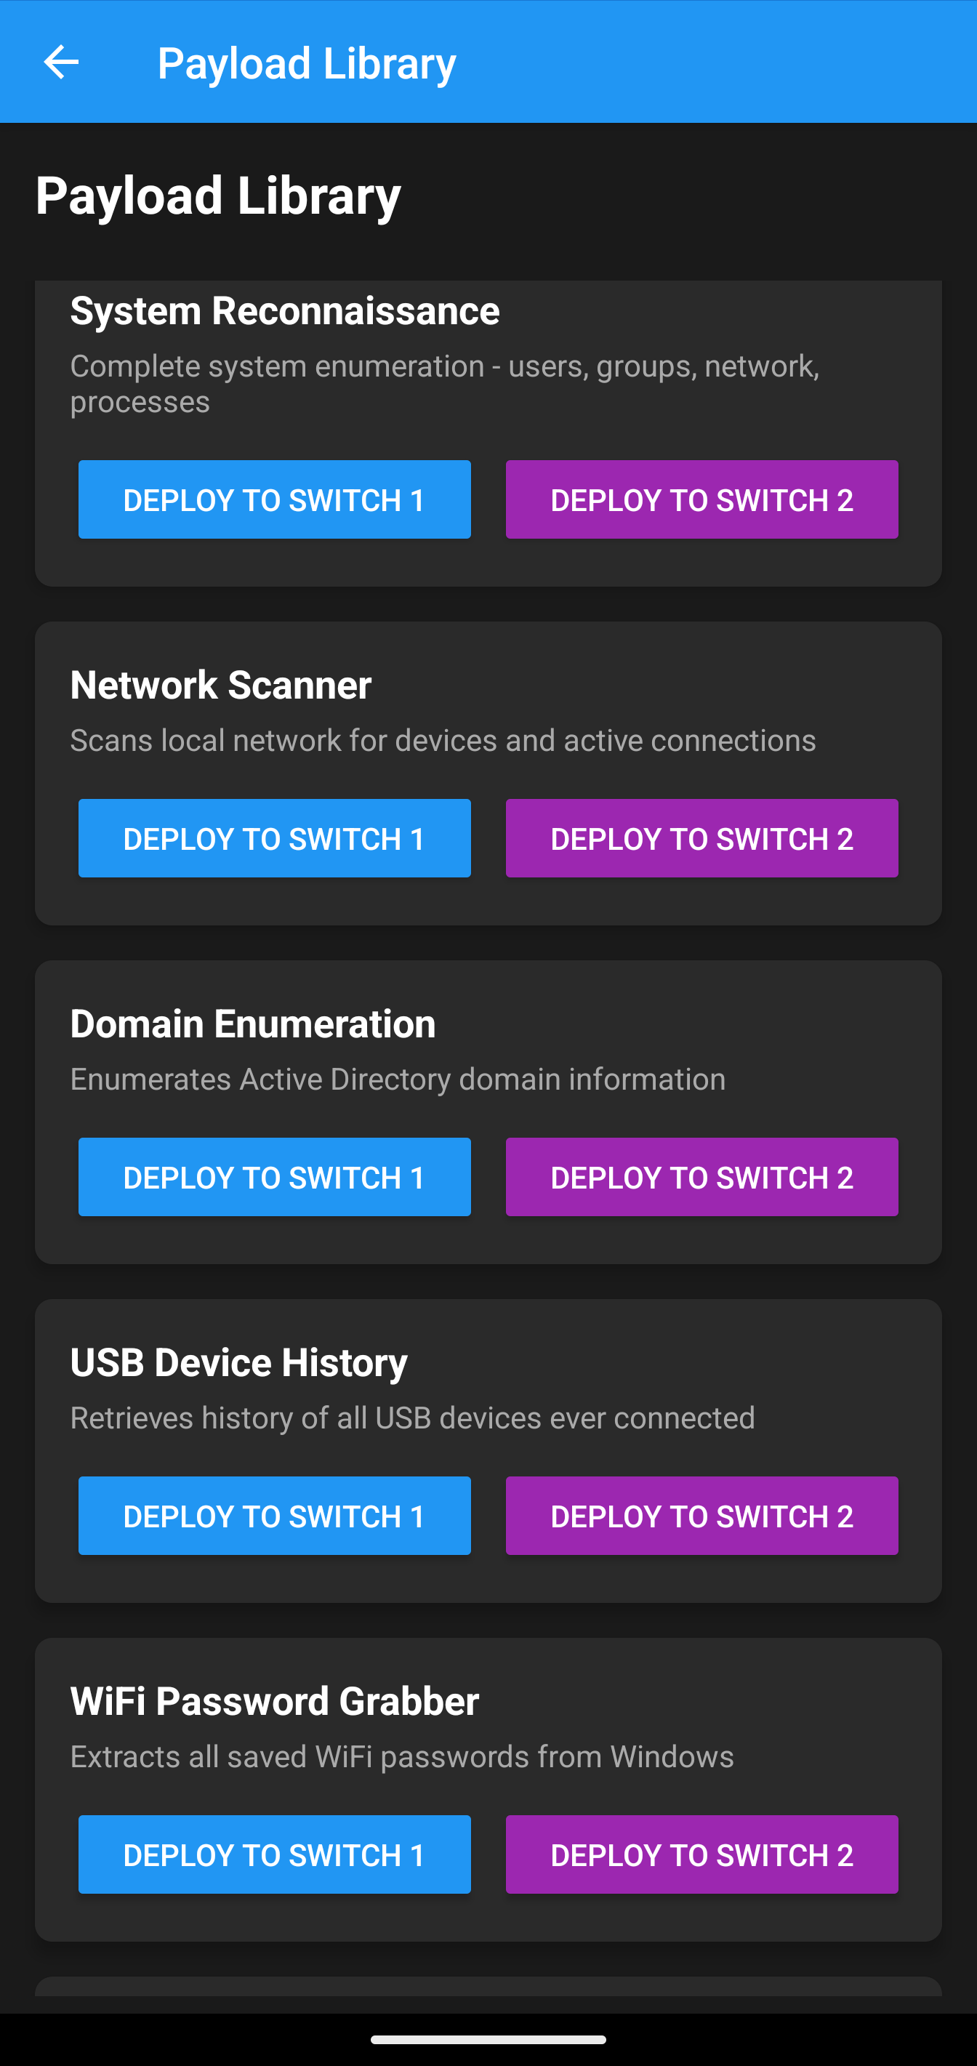Viewport: 977px width, 2066px height.
Task: Deploy Network Scanner to Switch 1
Action: (x=274, y=838)
